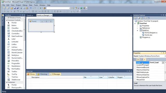The width and height of the screenshot is (166, 93).
Task: Open the Solution Explorer toolbar icon
Action: pos(73,8)
